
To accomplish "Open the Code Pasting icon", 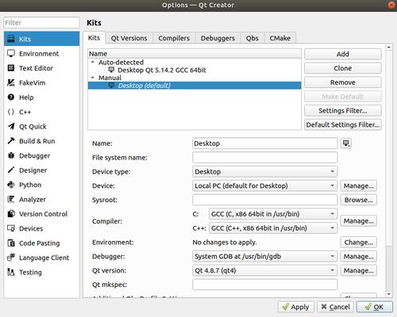I will tap(11, 243).
